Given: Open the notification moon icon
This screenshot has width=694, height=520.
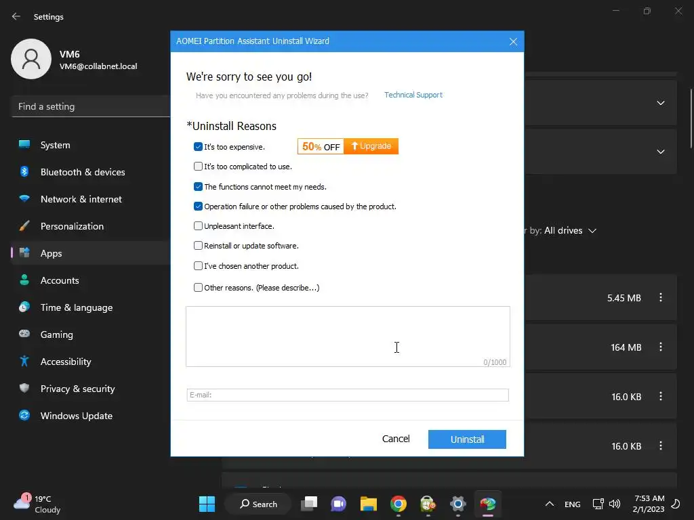Looking at the screenshot, I should [x=676, y=504].
